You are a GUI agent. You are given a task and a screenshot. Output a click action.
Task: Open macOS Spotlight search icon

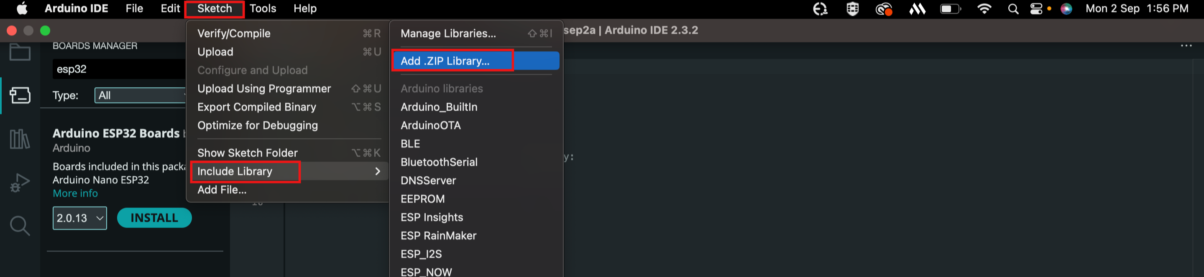[1013, 9]
